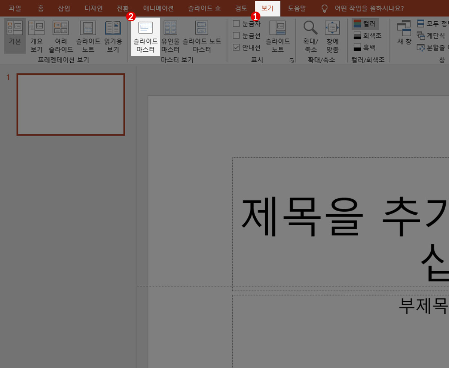The height and width of the screenshot is (368, 449).
Task: Open the Transitions (전환) tab
Action: (123, 8)
